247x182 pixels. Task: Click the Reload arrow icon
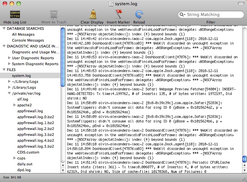point(139,14)
